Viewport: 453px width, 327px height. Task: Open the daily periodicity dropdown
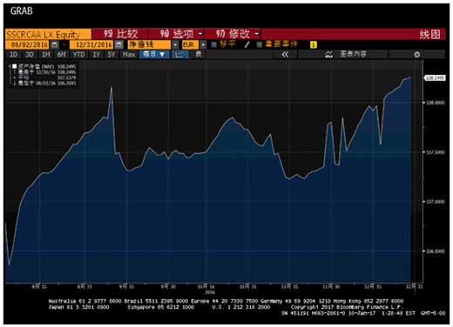[154, 54]
